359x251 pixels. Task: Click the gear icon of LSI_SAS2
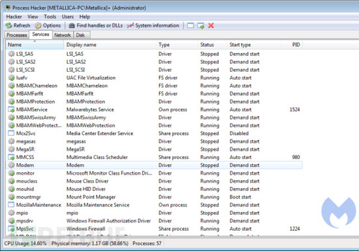(x=11, y=62)
